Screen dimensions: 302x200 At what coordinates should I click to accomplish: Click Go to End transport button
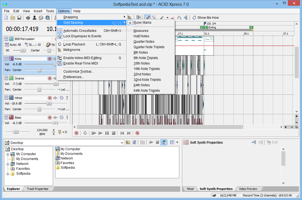129,133
